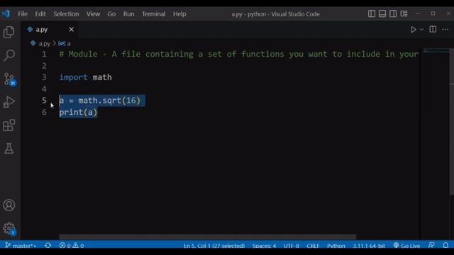The height and width of the screenshot is (255, 454).
Task: Change the CRLF end of line sequence
Action: (313, 246)
